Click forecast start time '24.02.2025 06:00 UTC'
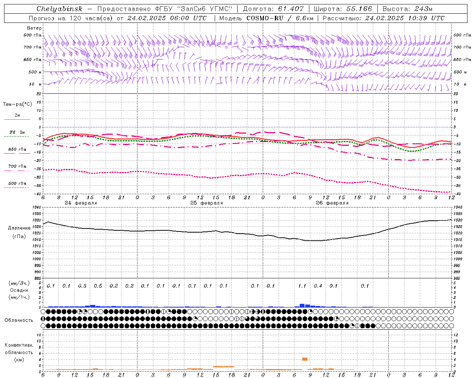Image resolution: width=473 pixels, height=378 pixels. coord(167,18)
